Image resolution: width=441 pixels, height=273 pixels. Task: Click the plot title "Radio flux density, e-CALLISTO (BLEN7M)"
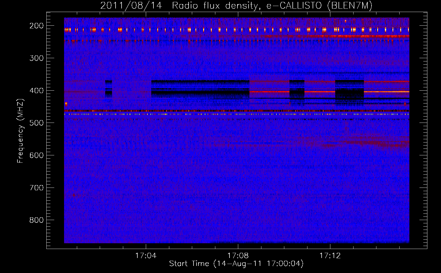click(272, 6)
